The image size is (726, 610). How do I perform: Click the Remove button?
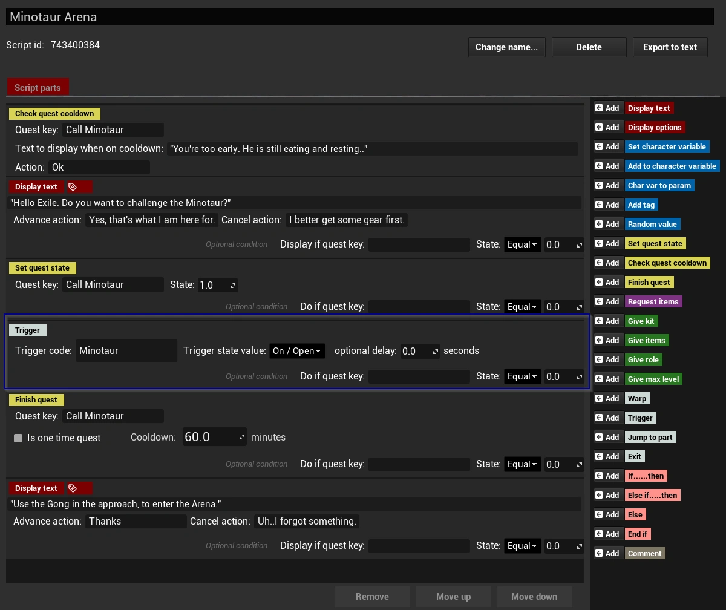pos(372,596)
